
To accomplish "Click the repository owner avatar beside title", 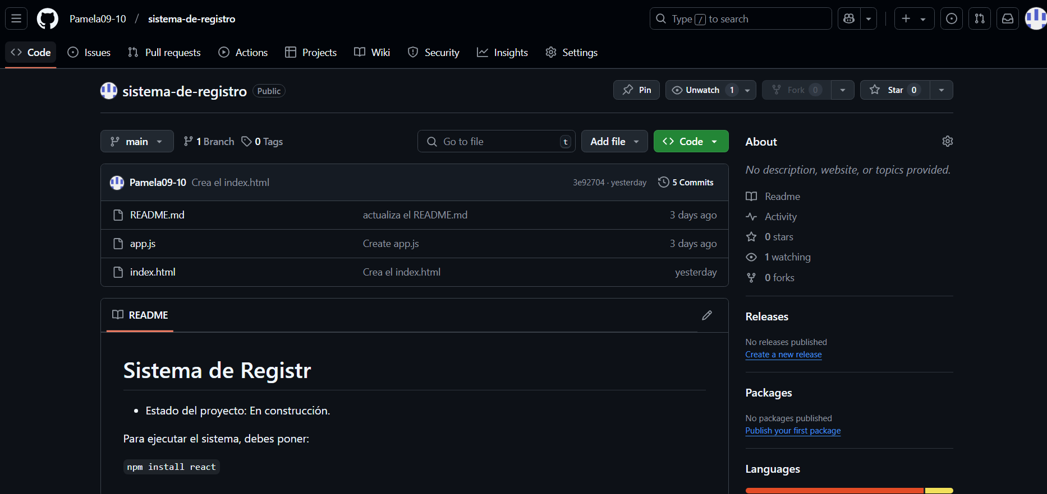I will (109, 91).
